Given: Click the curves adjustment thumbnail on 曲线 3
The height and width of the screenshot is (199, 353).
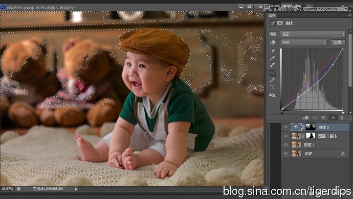Looking at the screenshot, I should [296, 127].
